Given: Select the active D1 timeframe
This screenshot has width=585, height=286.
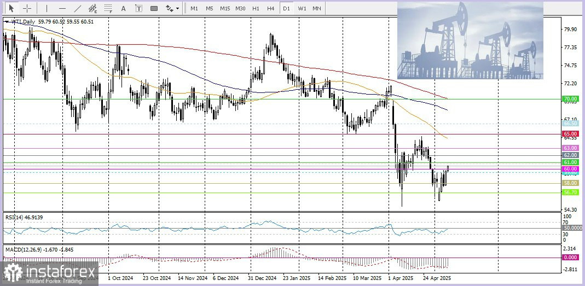Looking at the screenshot, I should 286,8.
